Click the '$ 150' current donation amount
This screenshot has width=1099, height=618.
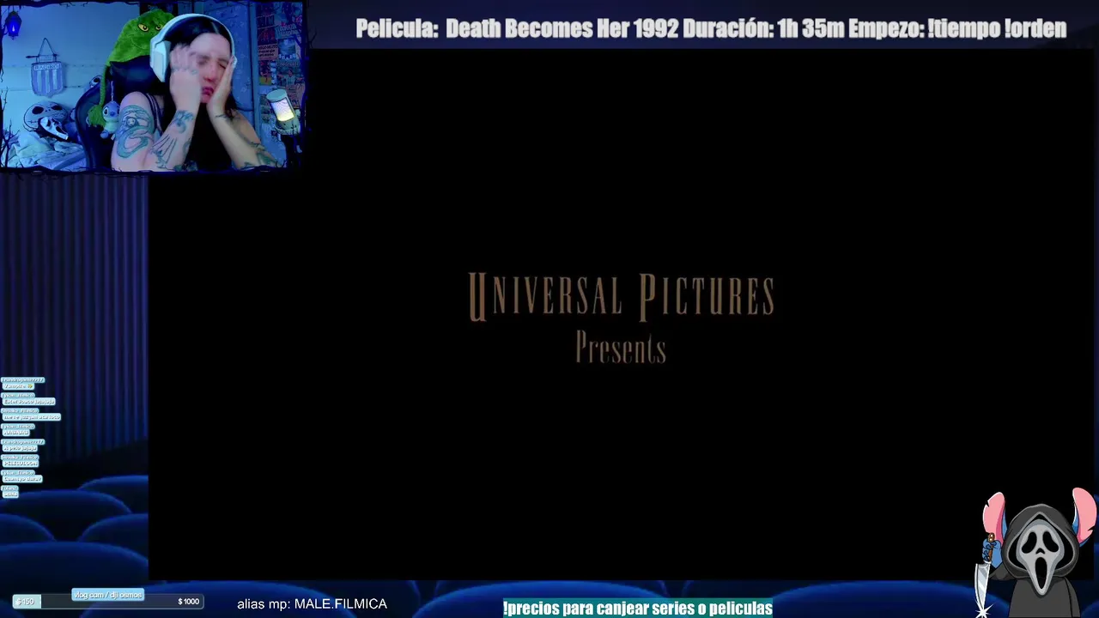(x=27, y=602)
